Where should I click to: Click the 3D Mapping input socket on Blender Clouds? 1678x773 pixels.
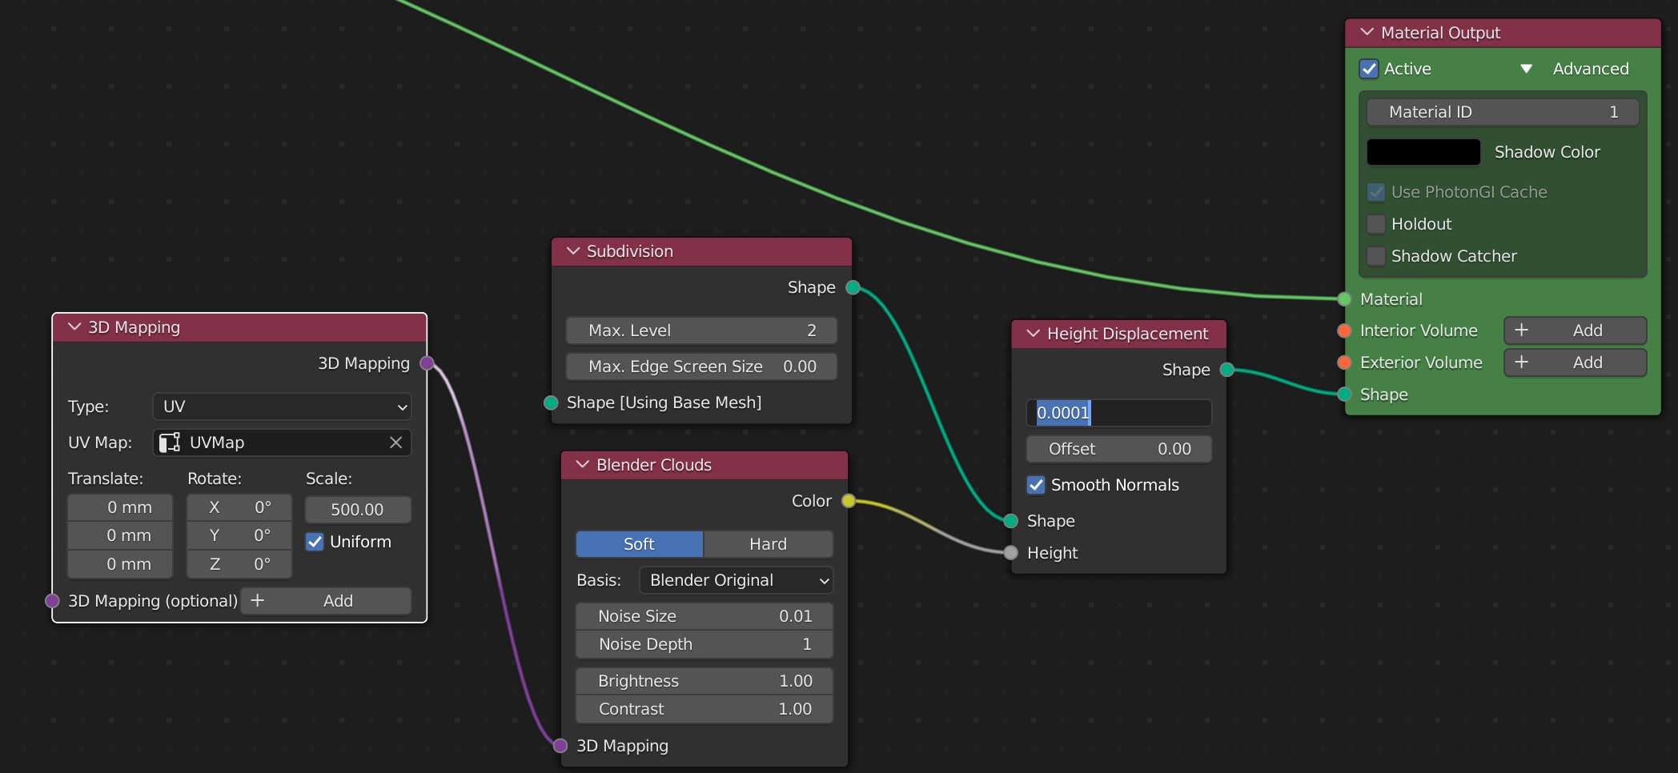tap(560, 746)
